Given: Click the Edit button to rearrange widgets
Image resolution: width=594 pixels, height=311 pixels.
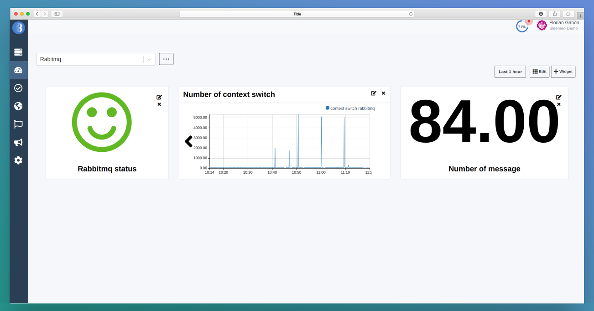Looking at the screenshot, I should 539,72.
